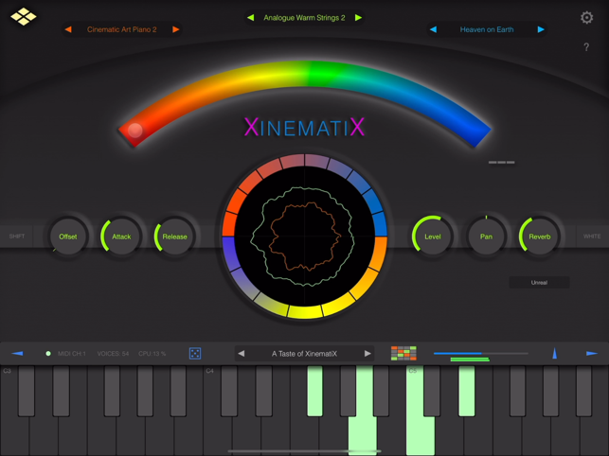Play the highlighted C5 white key
Viewport: 609px width, 456px height.
(x=421, y=436)
